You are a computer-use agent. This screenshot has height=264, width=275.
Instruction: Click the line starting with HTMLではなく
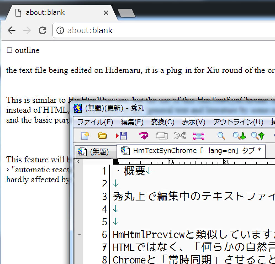[x=194, y=247]
